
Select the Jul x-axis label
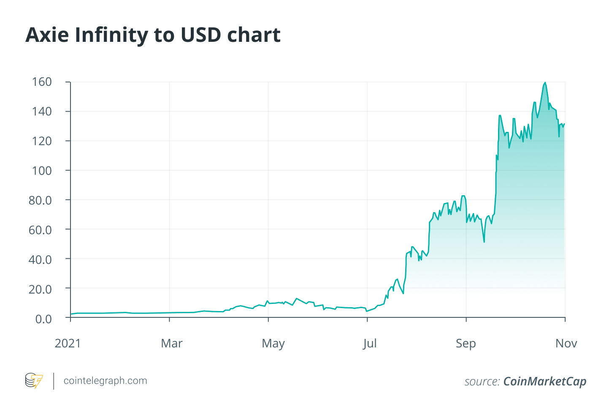[370, 343]
